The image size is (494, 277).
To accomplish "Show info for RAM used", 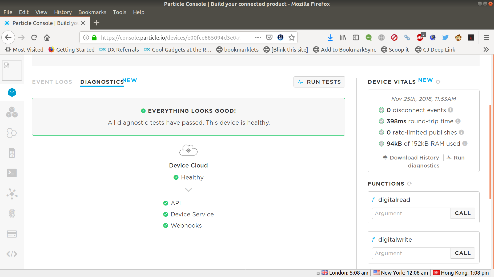I will pyautogui.click(x=465, y=143).
